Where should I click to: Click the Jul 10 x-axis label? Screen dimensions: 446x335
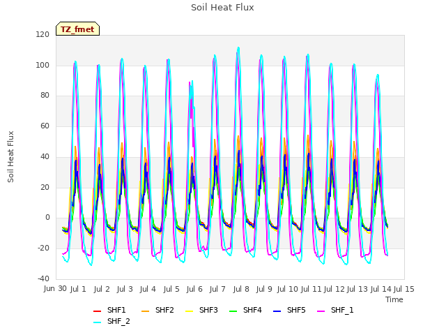tap(288, 290)
